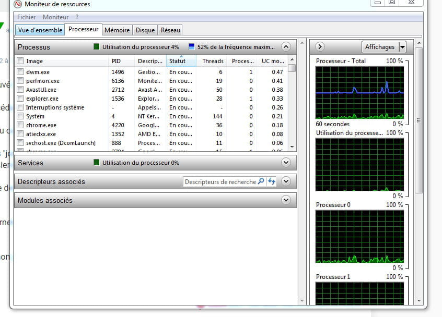Check the box for atieclxx.exe
The width and height of the screenshot is (442, 317).
click(20, 134)
